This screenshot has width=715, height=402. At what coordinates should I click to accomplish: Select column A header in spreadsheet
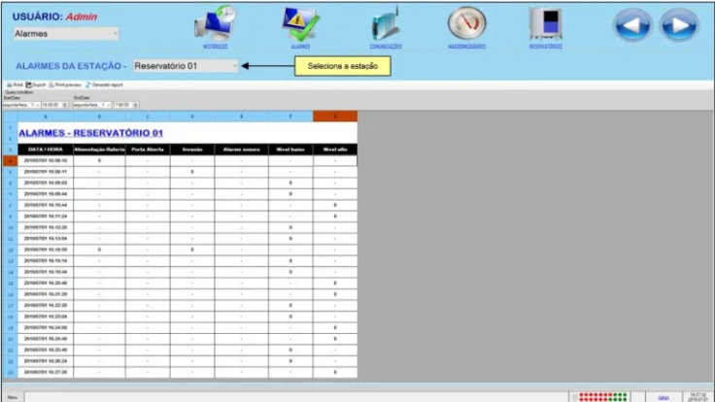tap(46, 117)
